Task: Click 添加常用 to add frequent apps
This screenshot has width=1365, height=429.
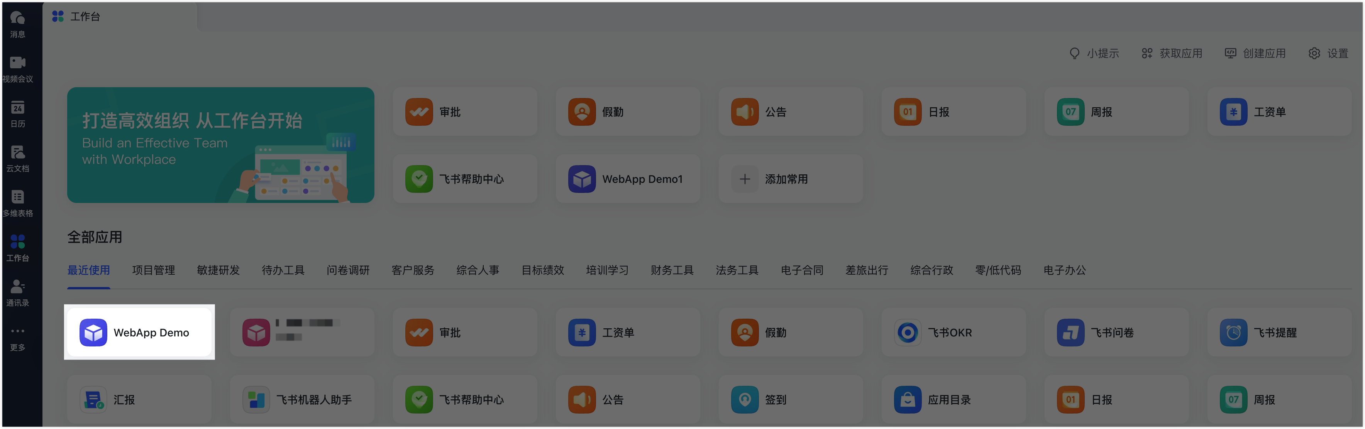Action: (789, 179)
